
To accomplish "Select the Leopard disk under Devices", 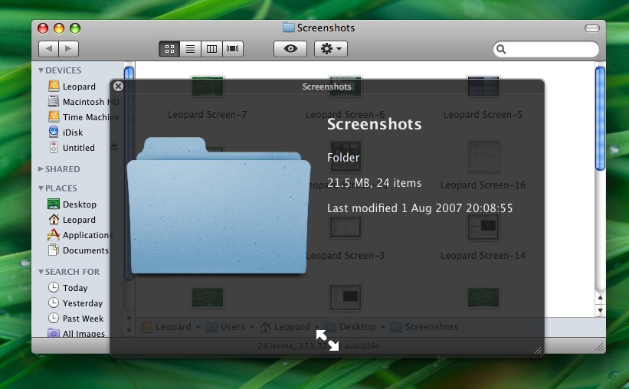I will click(x=72, y=87).
